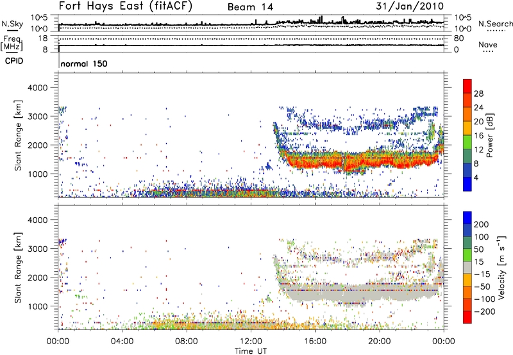Click the 'normal 150' CPID text
Viewport: 513px width, 355px height.
tap(84, 63)
